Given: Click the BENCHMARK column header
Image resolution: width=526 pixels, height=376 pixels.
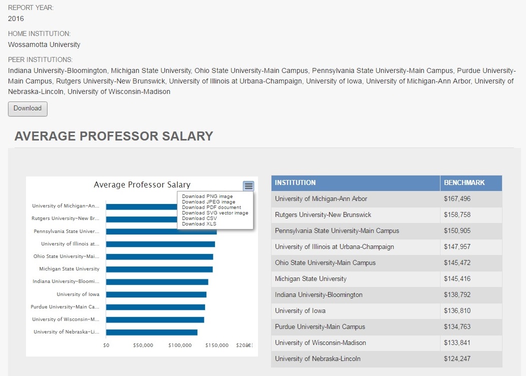Looking at the screenshot, I should click(471, 183).
